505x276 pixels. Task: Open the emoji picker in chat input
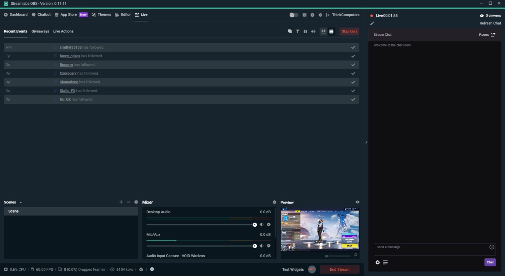pos(492,247)
